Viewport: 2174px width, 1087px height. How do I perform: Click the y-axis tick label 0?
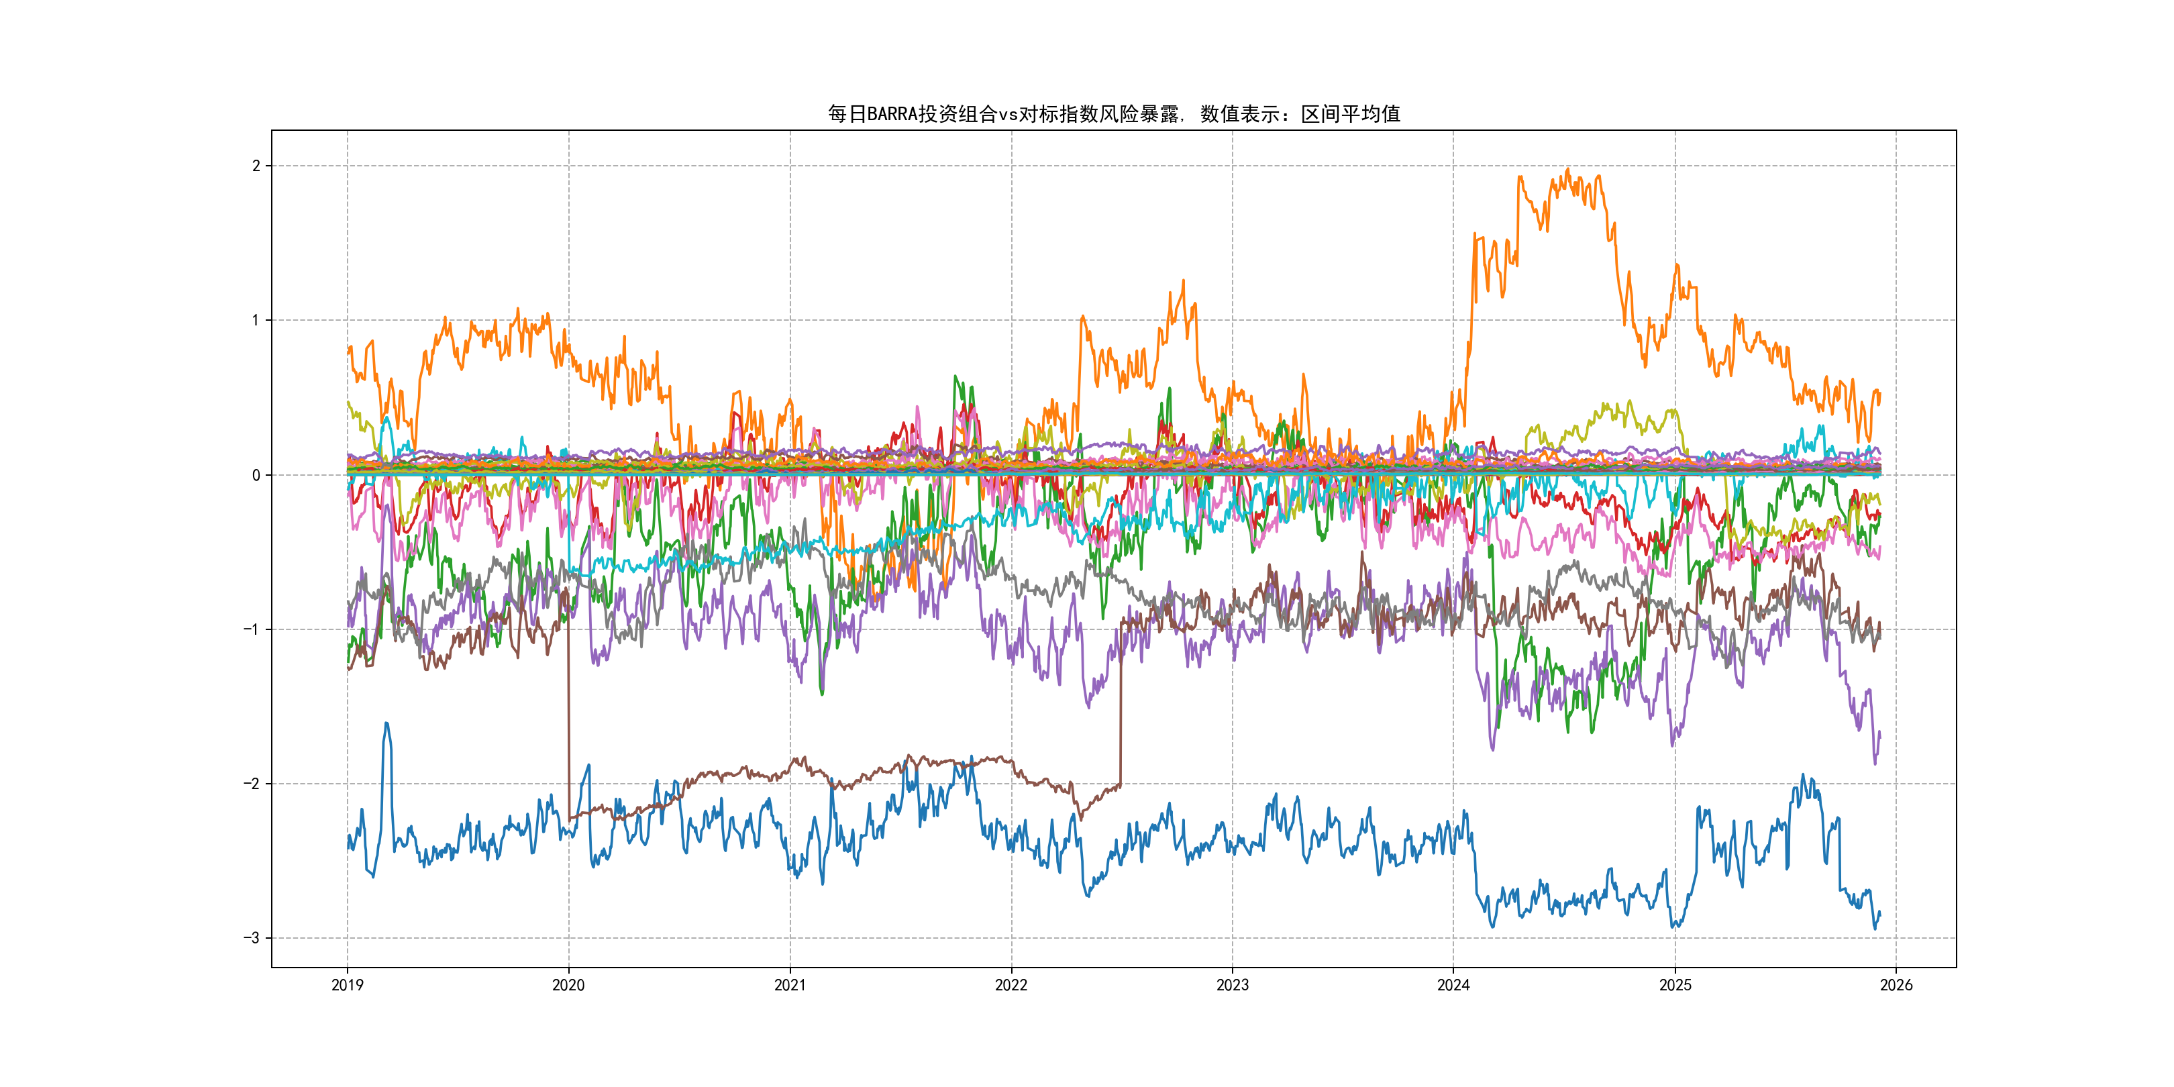click(256, 475)
